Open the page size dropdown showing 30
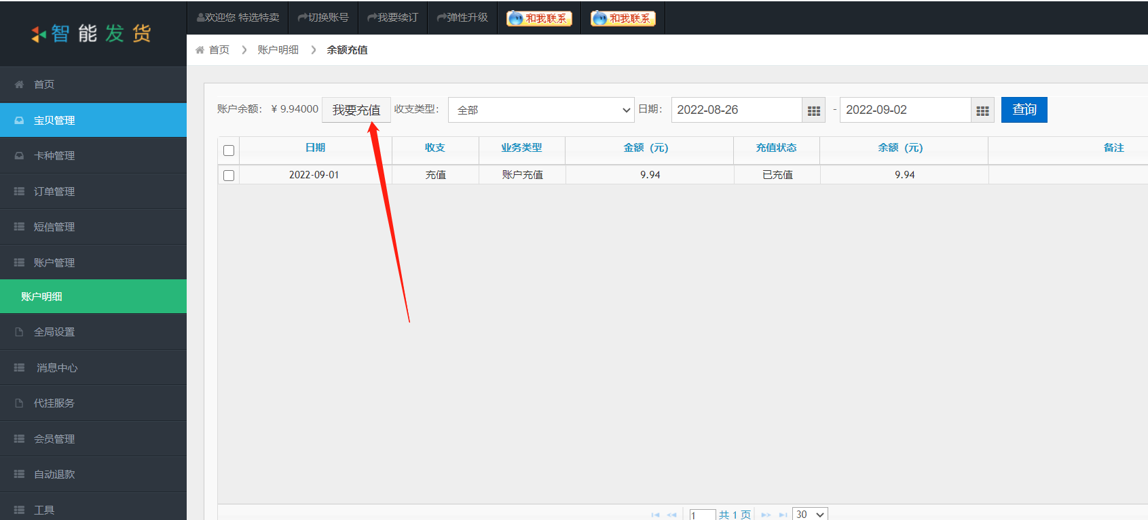1148x520 pixels. pyautogui.click(x=810, y=514)
